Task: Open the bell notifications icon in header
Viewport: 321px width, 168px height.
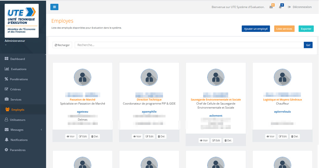Action: point(280,7)
